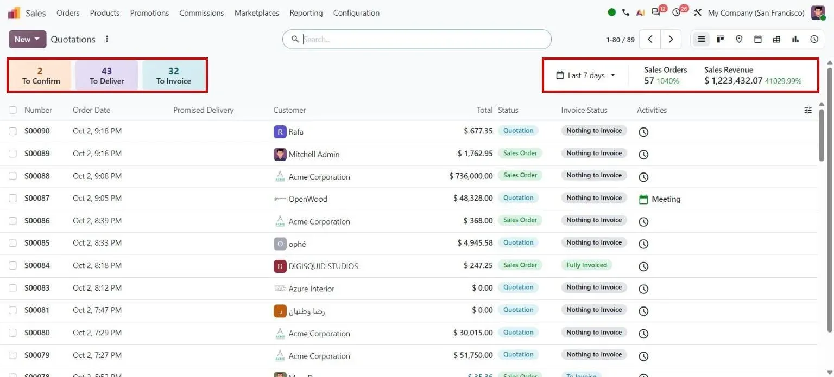The image size is (834, 377).
Task: Open the My Company (San Francisco) switcher
Action: point(756,12)
